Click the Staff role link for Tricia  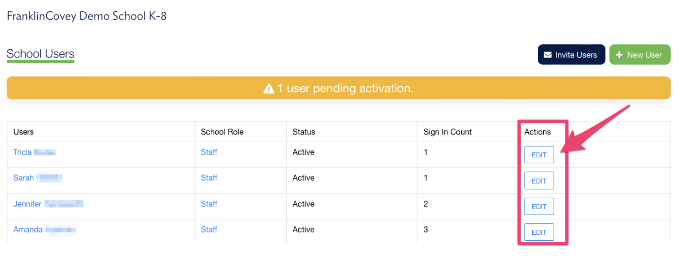pyautogui.click(x=209, y=152)
